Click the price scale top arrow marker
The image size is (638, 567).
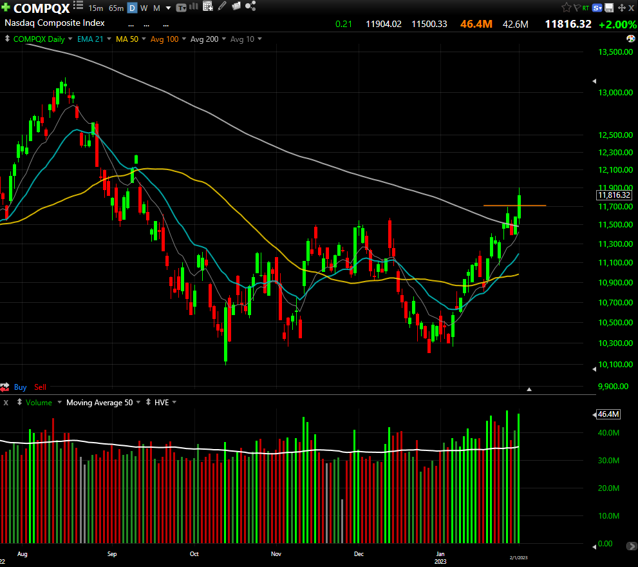pyautogui.click(x=594, y=81)
